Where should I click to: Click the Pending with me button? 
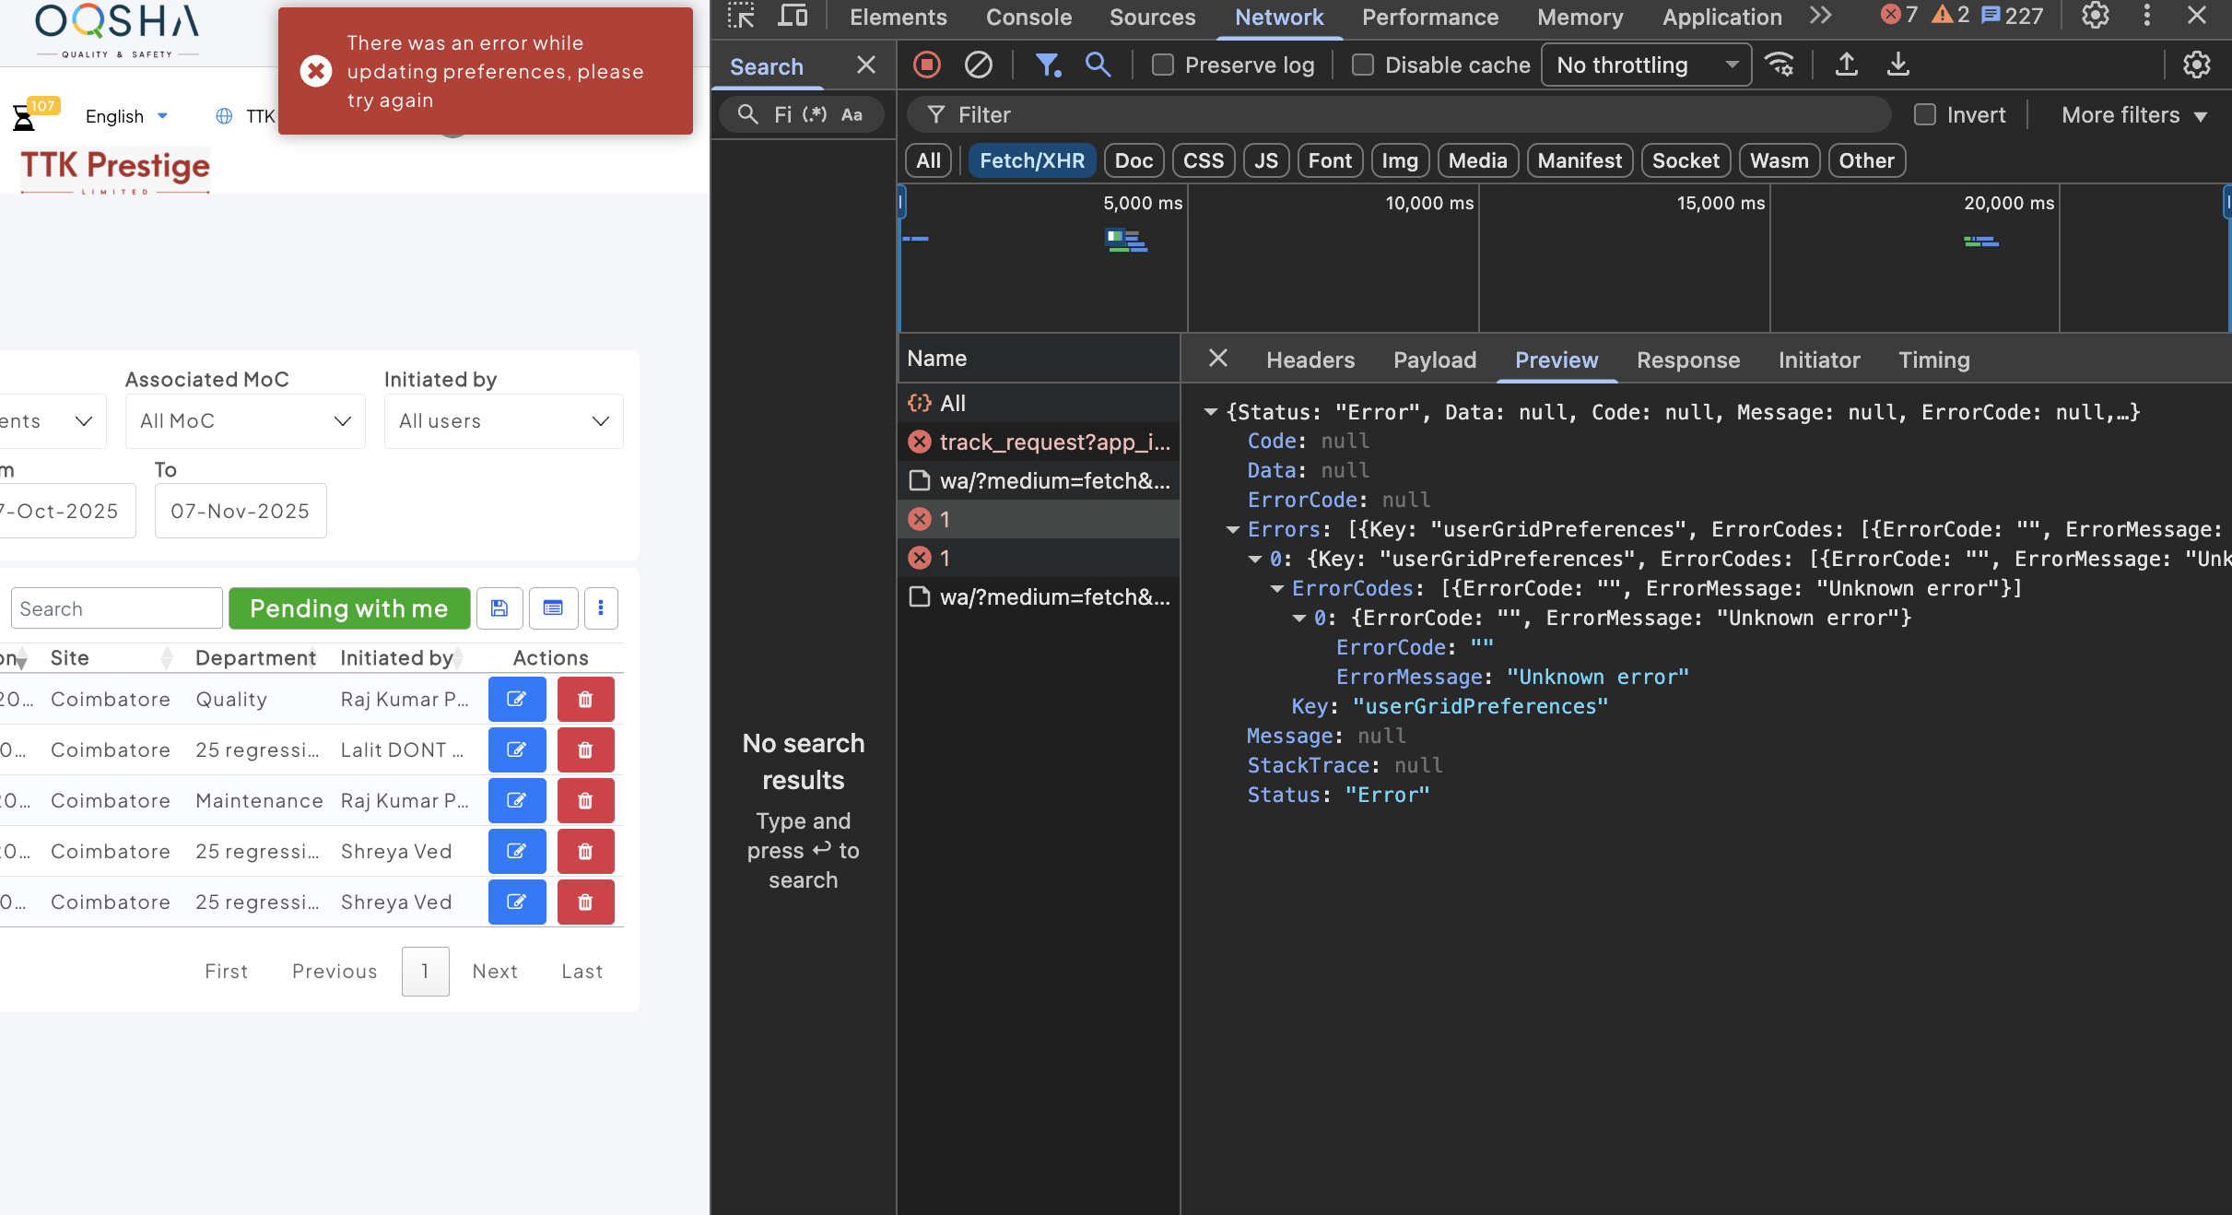pyautogui.click(x=349, y=608)
